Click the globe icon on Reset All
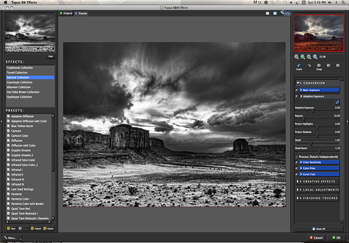This screenshot has width=349, height=243. [314, 229]
